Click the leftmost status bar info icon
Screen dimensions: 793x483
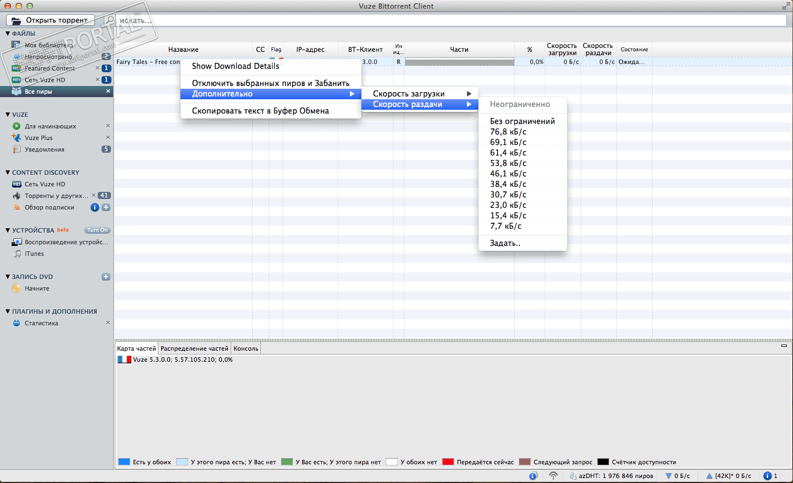(533, 476)
